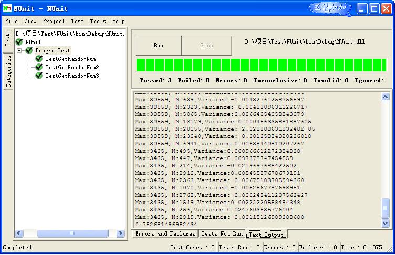Click the 'Invalid: 0' result label

click(331, 81)
